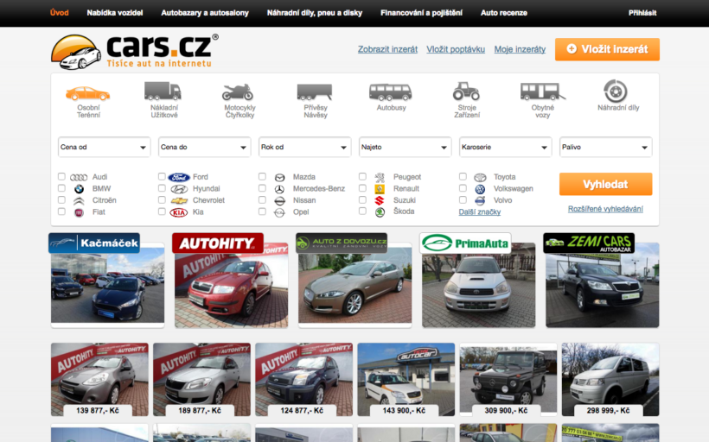The image size is (709, 442).
Task: Select the Stroje Zařízení tractor icon
Action: 466,91
